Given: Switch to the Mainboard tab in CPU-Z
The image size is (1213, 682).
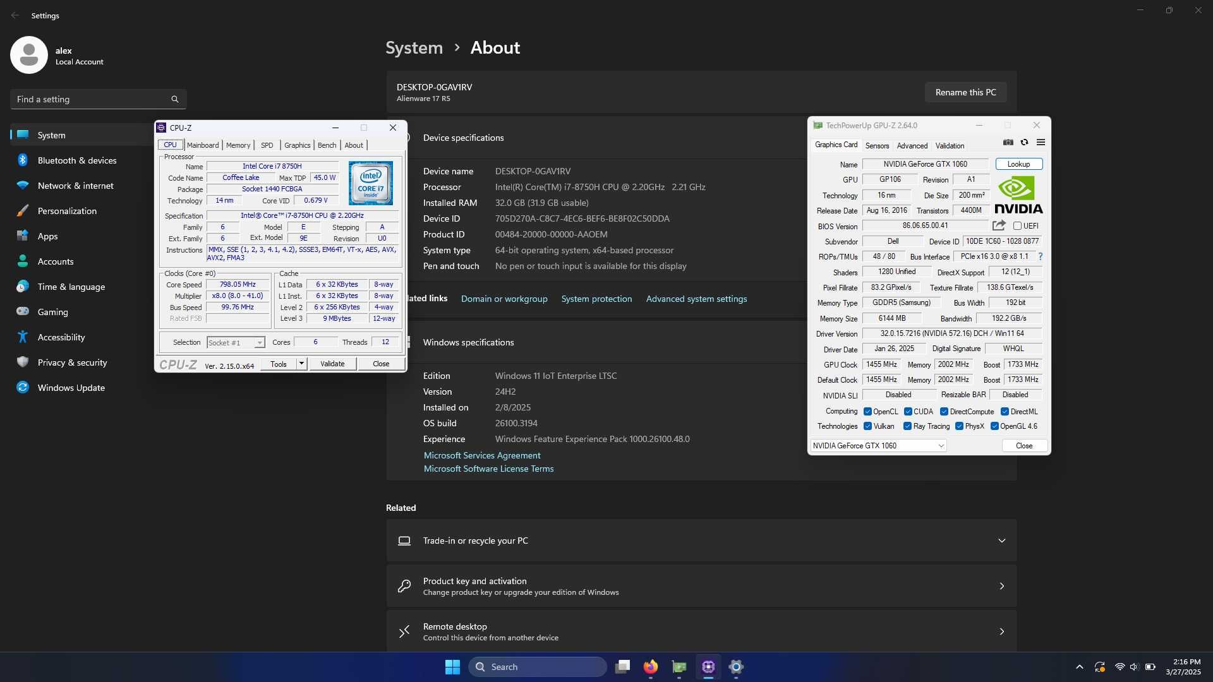Looking at the screenshot, I should tap(203, 145).
